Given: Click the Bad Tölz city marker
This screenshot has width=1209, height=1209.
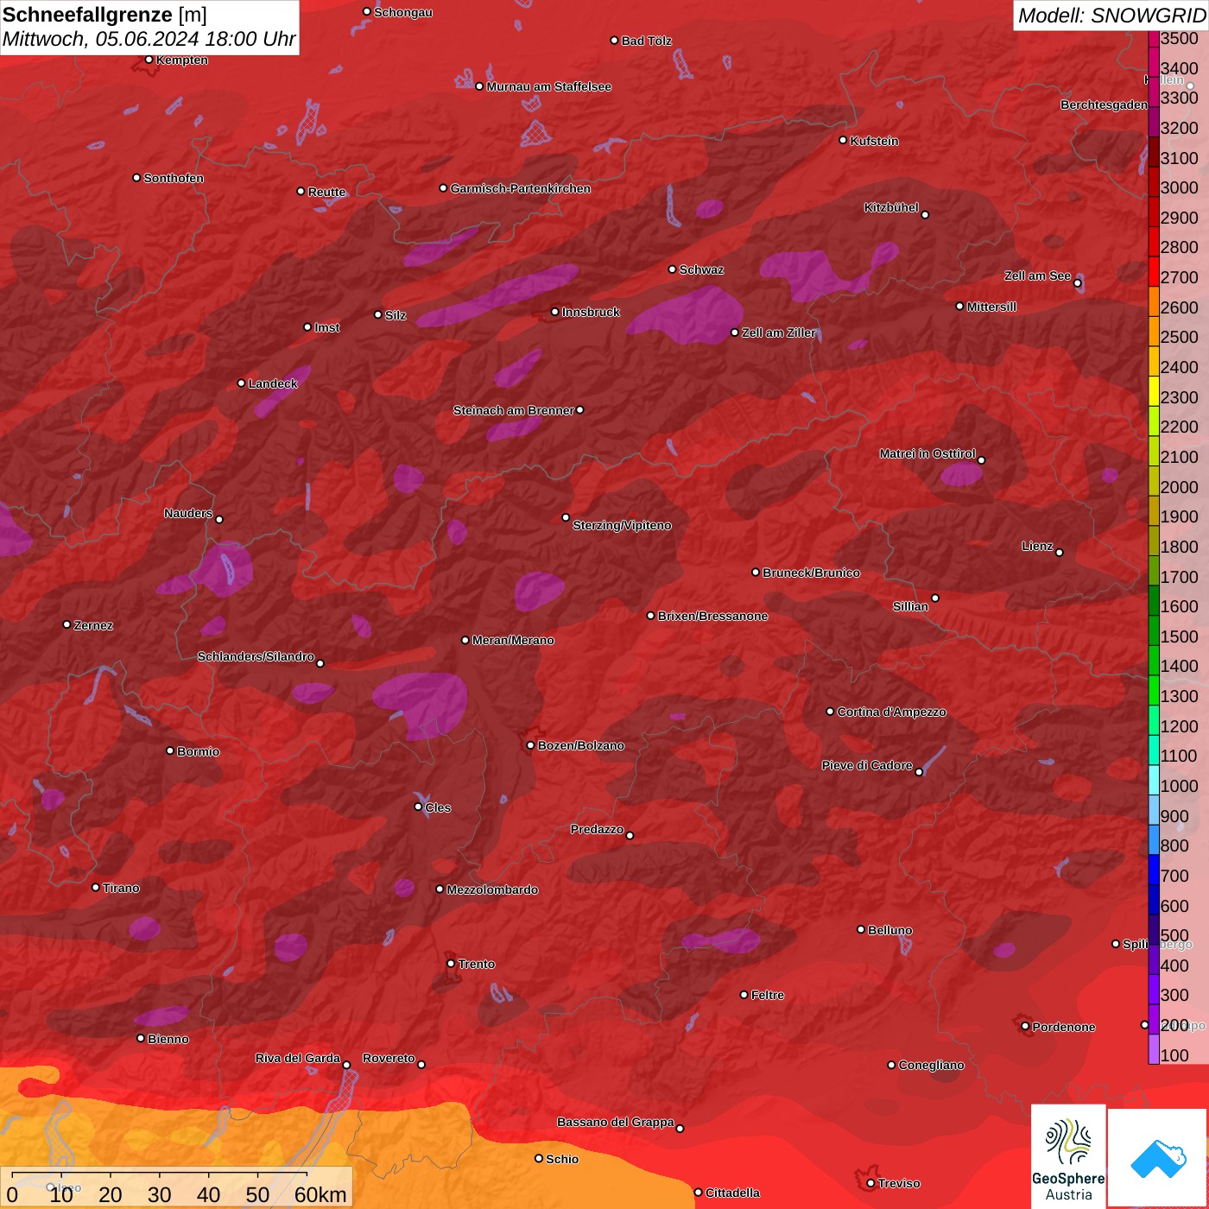Looking at the screenshot, I should [614, 41].
